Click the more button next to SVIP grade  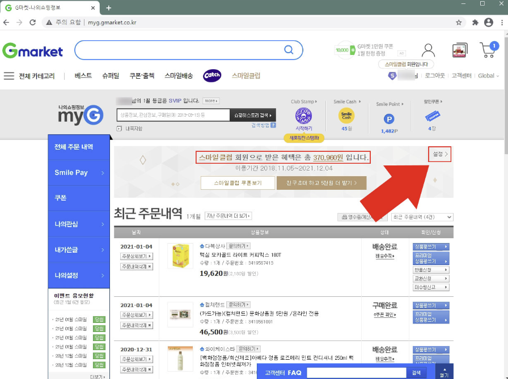211,101
